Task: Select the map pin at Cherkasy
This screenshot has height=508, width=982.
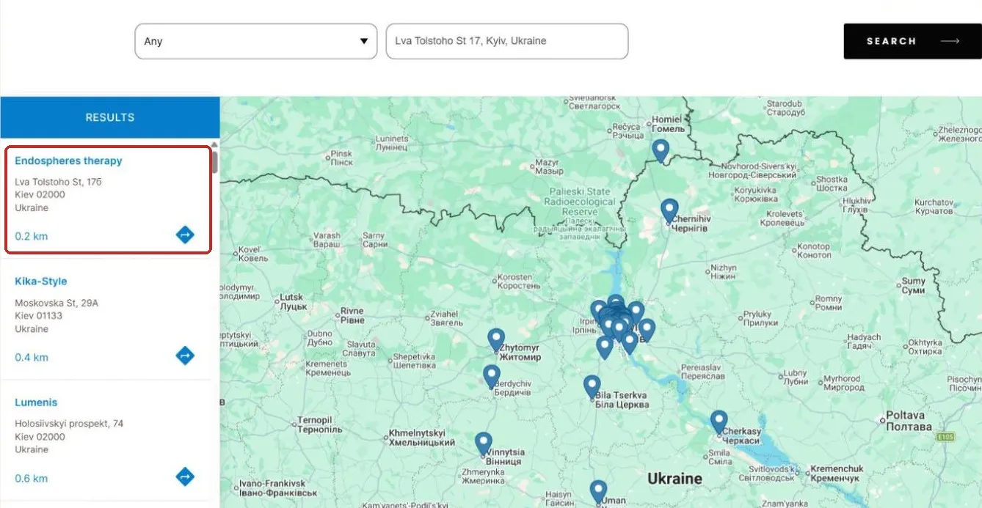Action: click(x=719, y=422)
